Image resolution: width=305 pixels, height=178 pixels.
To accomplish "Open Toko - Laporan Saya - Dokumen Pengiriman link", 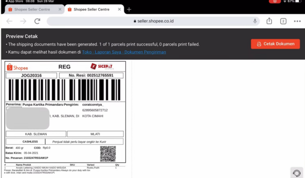I will tap(124, 52).
